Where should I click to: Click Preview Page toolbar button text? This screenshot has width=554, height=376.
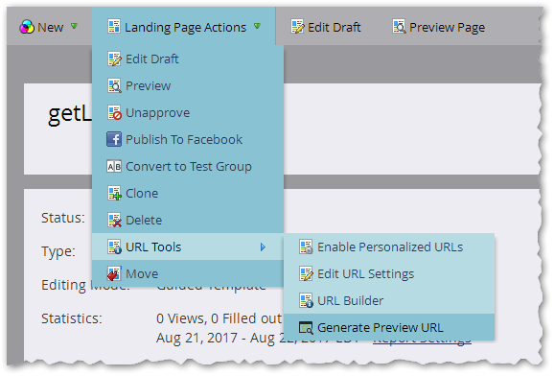pyautogui.click(x=447, y=28)
